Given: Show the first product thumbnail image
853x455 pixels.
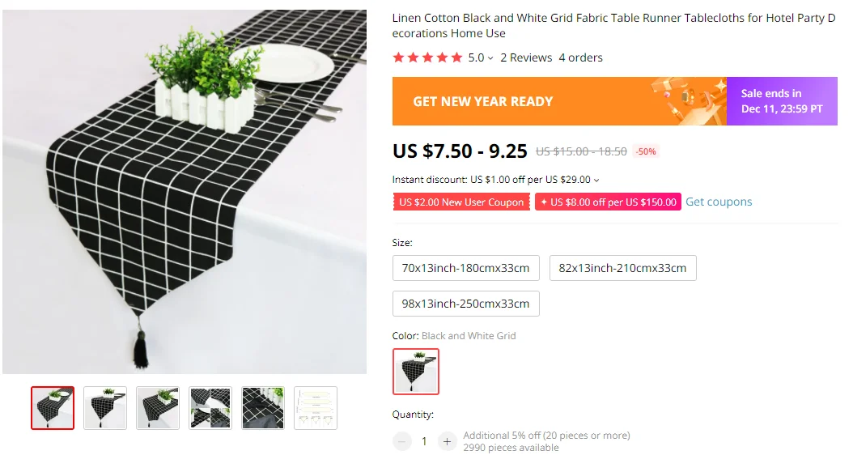Looking at the screenshot, I should pyautogui.click(x=53, y=408).
